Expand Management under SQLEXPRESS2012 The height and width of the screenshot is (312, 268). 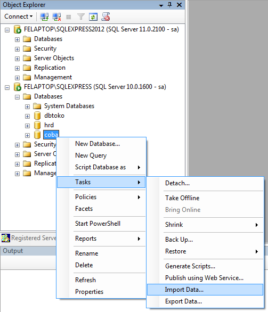click(18, 78)
